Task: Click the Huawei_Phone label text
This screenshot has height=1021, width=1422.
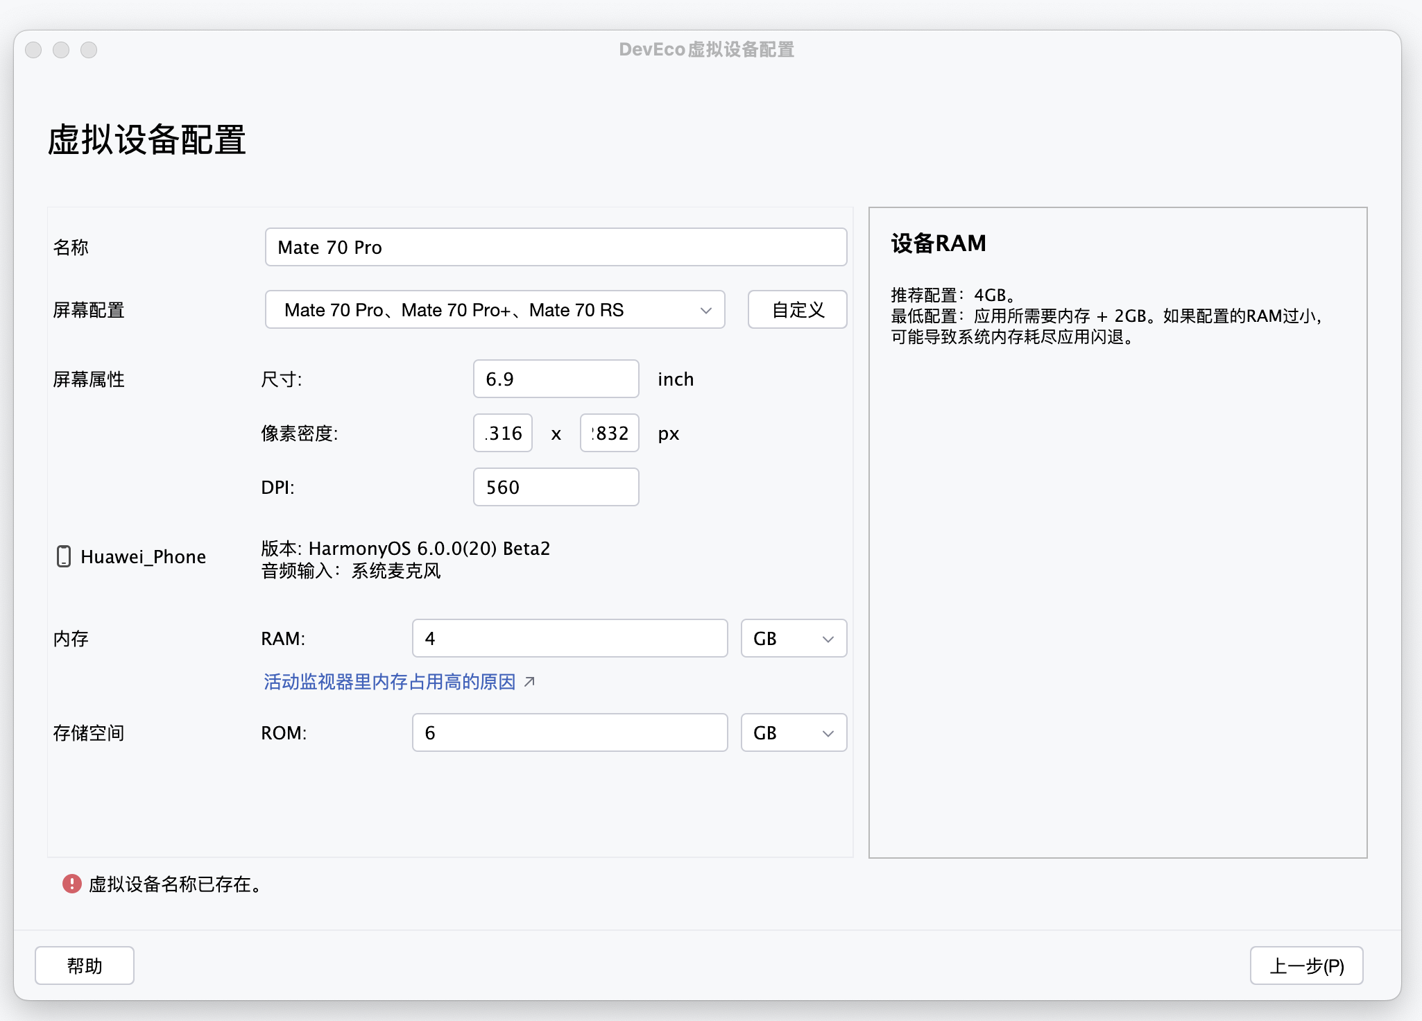Action: pyautogui.click(x=144, y=556)
